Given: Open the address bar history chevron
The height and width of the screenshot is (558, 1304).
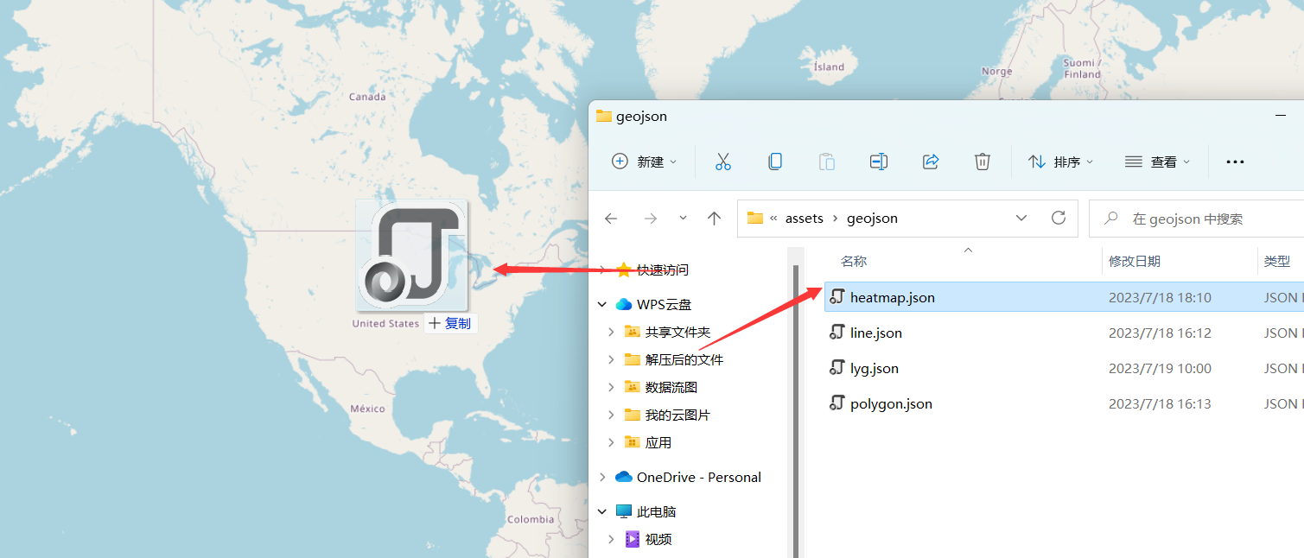Looking at the screenshot, I should pyautogui.click(x=1021, y=218).
